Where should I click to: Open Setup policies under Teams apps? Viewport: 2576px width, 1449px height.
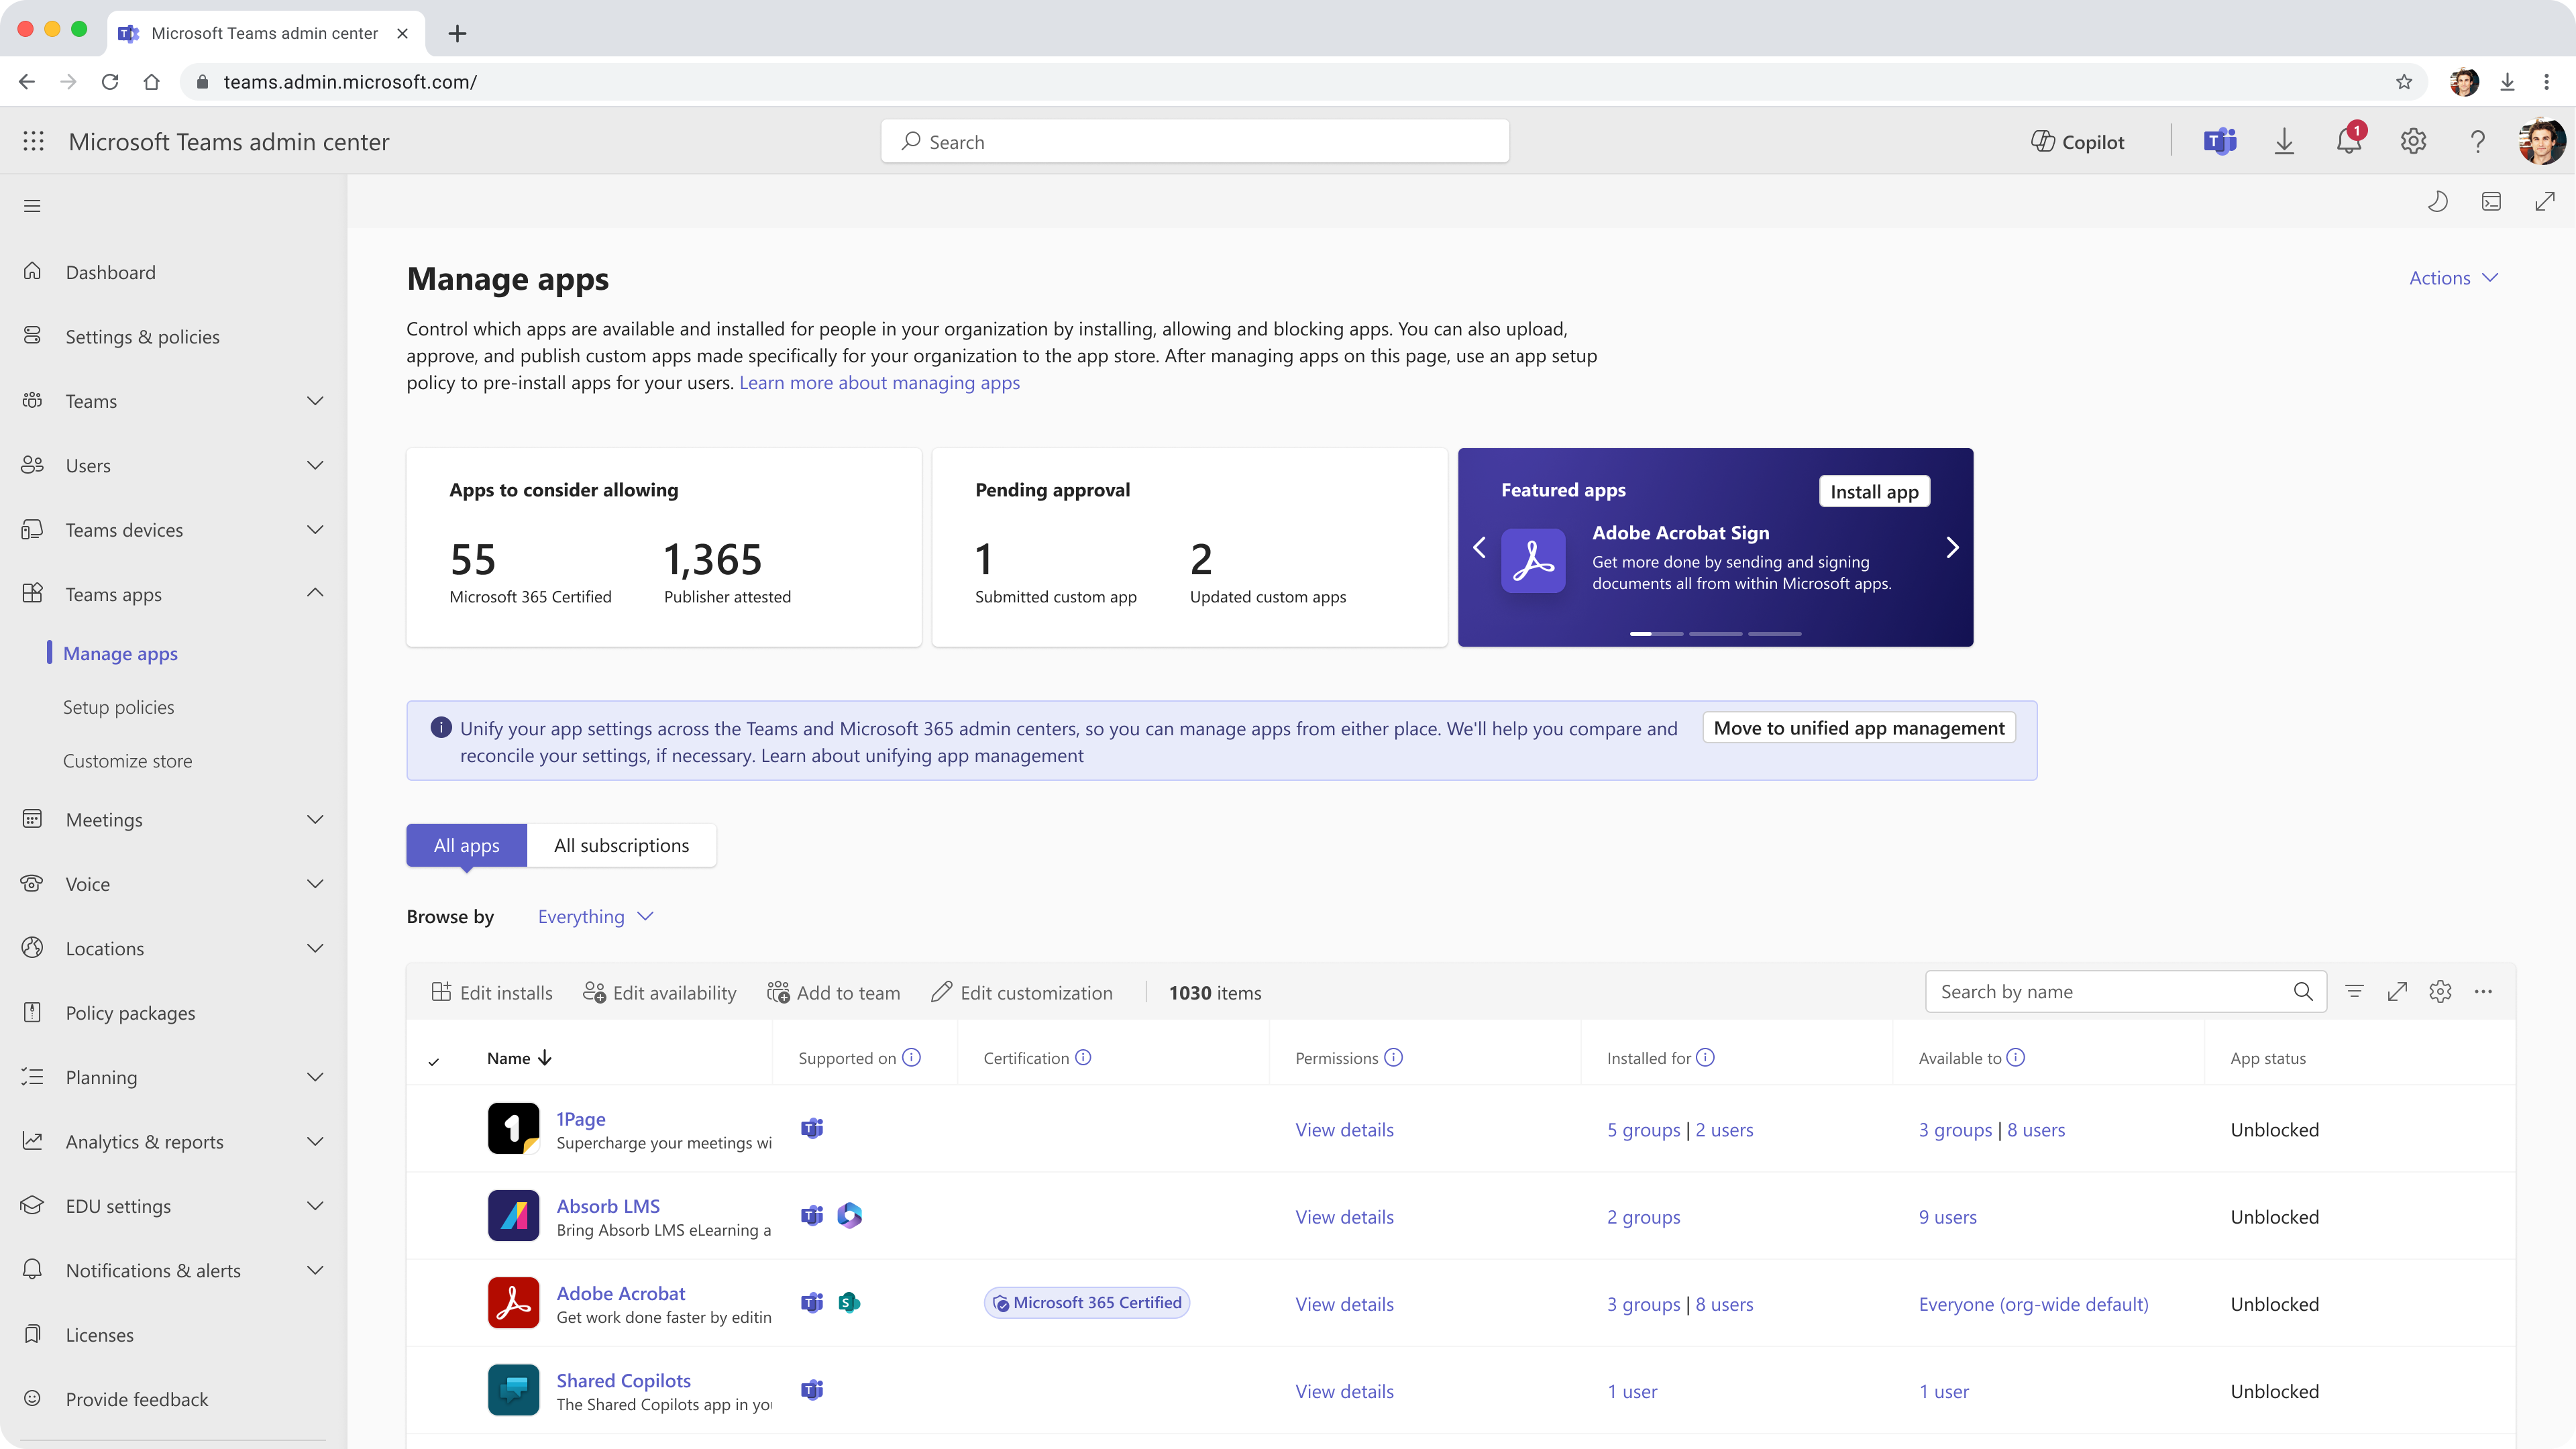point(118,706)
